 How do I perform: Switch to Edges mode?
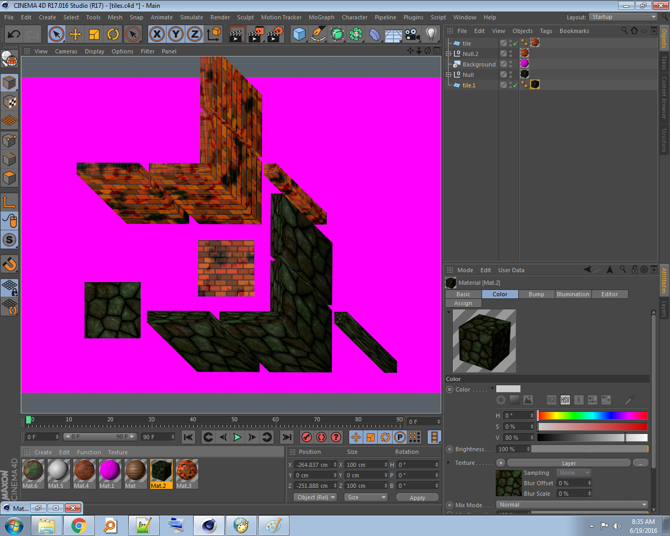coord(9,159)
